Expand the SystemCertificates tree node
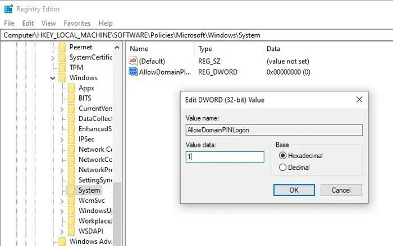The image size is (393, 246). tap(53, 58)
